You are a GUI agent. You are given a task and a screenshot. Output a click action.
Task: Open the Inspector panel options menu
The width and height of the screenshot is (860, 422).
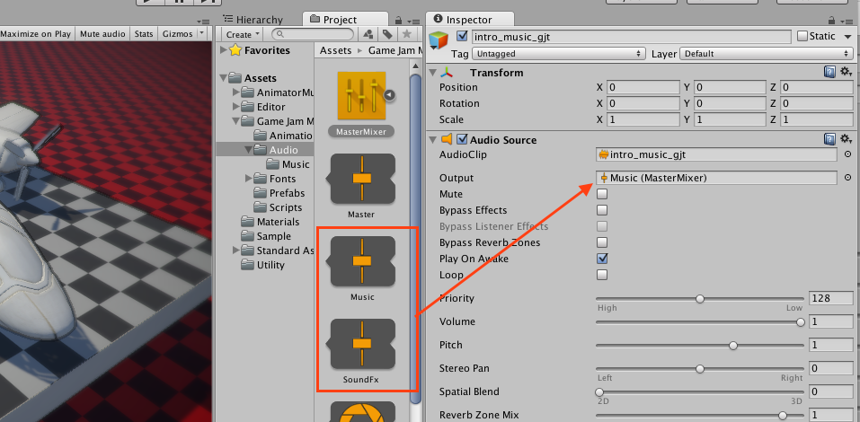pyautogui.click(x=848, y=21)
